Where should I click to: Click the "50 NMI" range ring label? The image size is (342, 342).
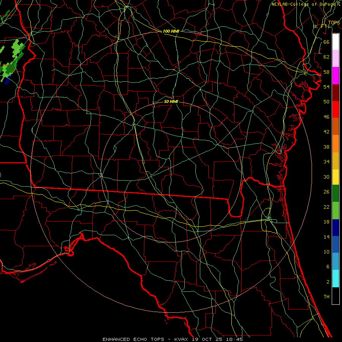tap(171, 101)
